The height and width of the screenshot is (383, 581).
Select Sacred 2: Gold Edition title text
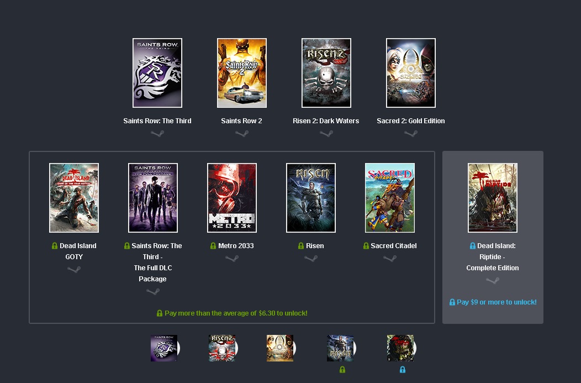[411, 121]
